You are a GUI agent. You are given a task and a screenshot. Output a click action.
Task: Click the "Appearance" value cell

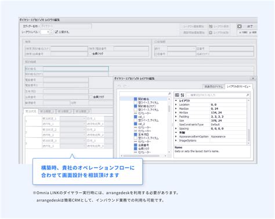pyautogui.click(x=218, y=137)
